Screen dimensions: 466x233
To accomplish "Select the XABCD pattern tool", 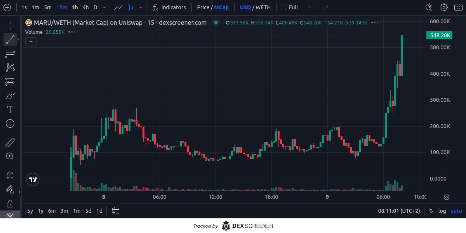I will (10, 67).
